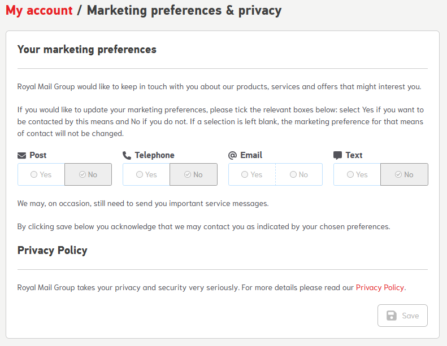Choose Yes for Telephone contact
This screenshot has width=447, height=346.
[x=146, y=174]
